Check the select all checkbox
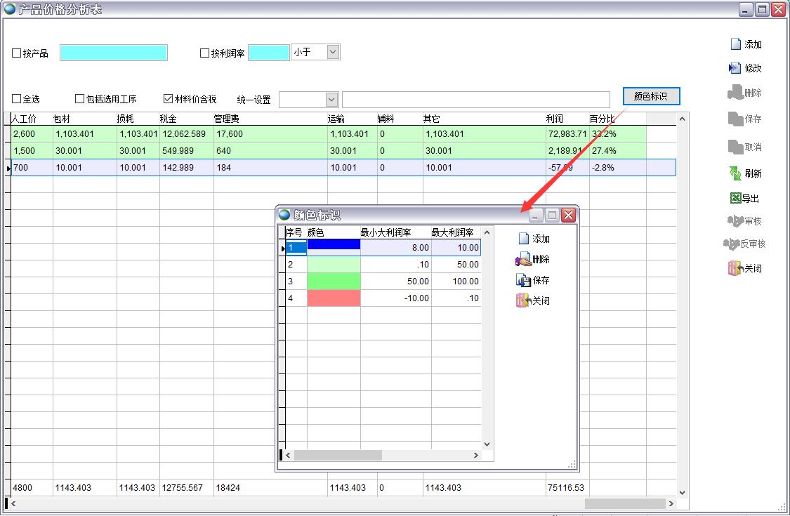Image resolution: width=790 pixels, height=516 pixels. tap(17, 99)
